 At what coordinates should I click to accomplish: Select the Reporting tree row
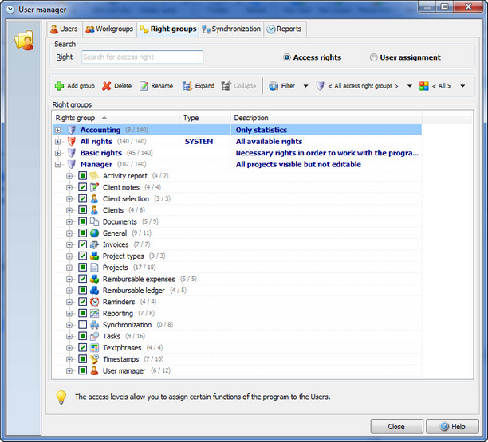point(237,313)
